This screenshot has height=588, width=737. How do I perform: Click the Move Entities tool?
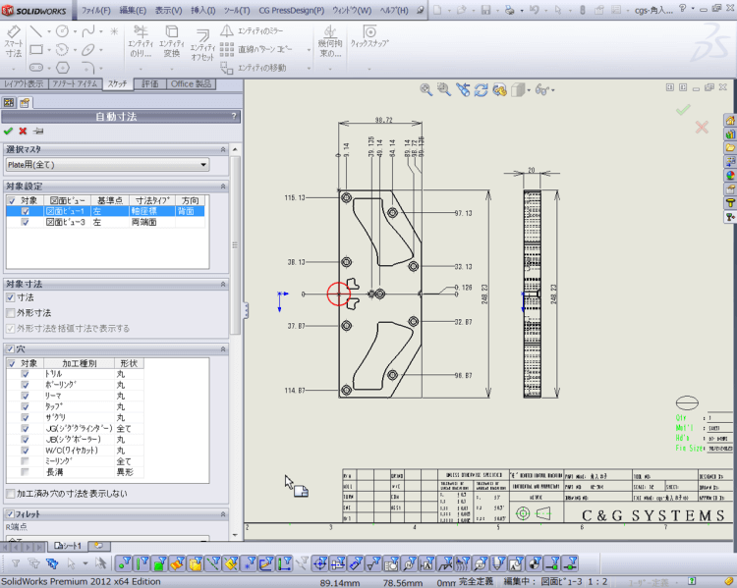click(x=254, y=68)
